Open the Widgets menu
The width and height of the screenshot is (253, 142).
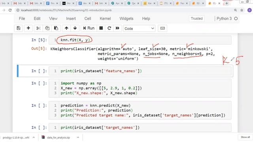pos(126,19)
